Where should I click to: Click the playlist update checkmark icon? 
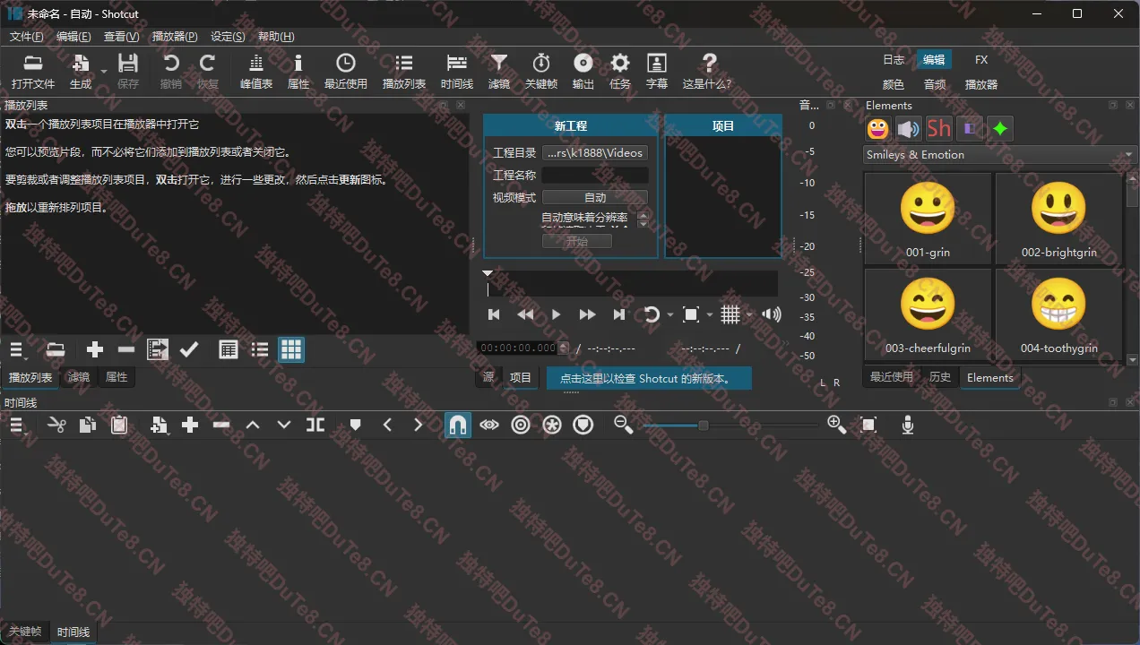click(189, 349)
